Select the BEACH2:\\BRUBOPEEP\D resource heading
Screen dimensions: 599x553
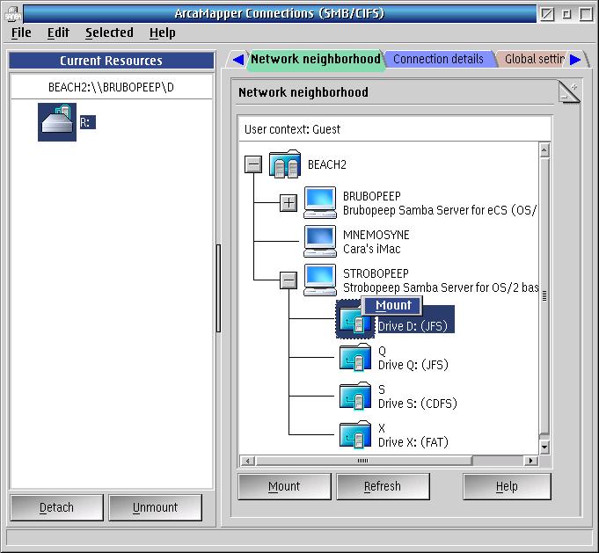pos(111,87)
